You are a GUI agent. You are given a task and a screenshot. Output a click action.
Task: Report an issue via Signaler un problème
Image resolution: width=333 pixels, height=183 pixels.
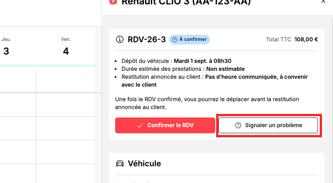268,125
